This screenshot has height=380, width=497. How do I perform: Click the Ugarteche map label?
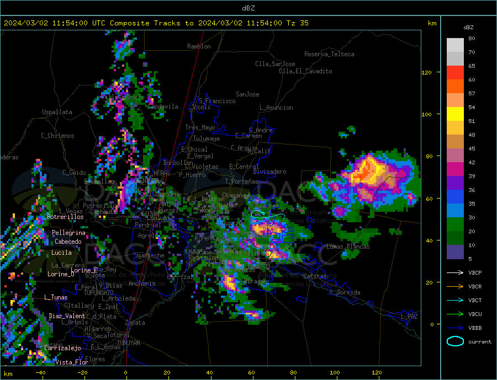[x=149, y=255]
